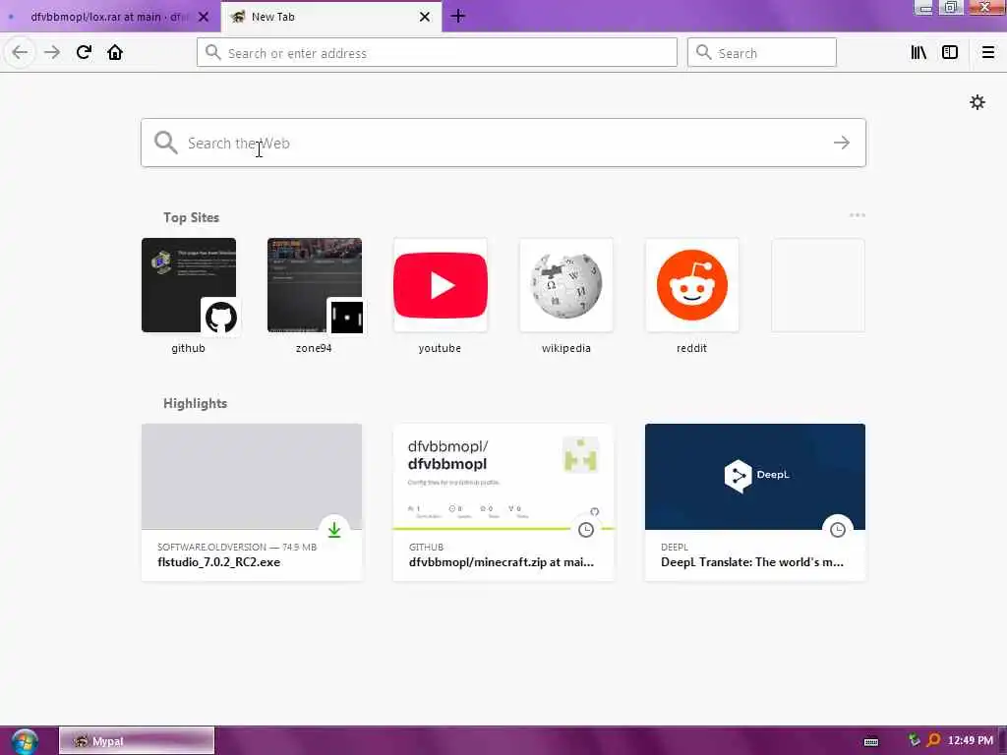Reload the current page
The width and height of the screenshot is (1007, 755).
click(84, 53)
